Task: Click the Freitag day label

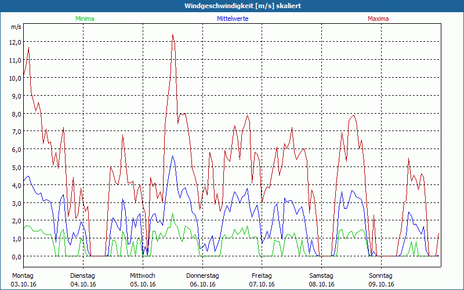Action: tap(262, 276)
